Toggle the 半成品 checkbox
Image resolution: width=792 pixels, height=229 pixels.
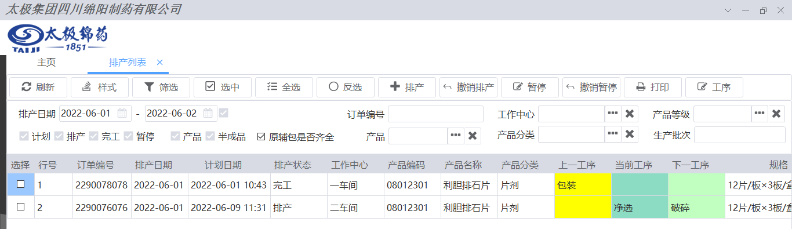click(210, 137)
